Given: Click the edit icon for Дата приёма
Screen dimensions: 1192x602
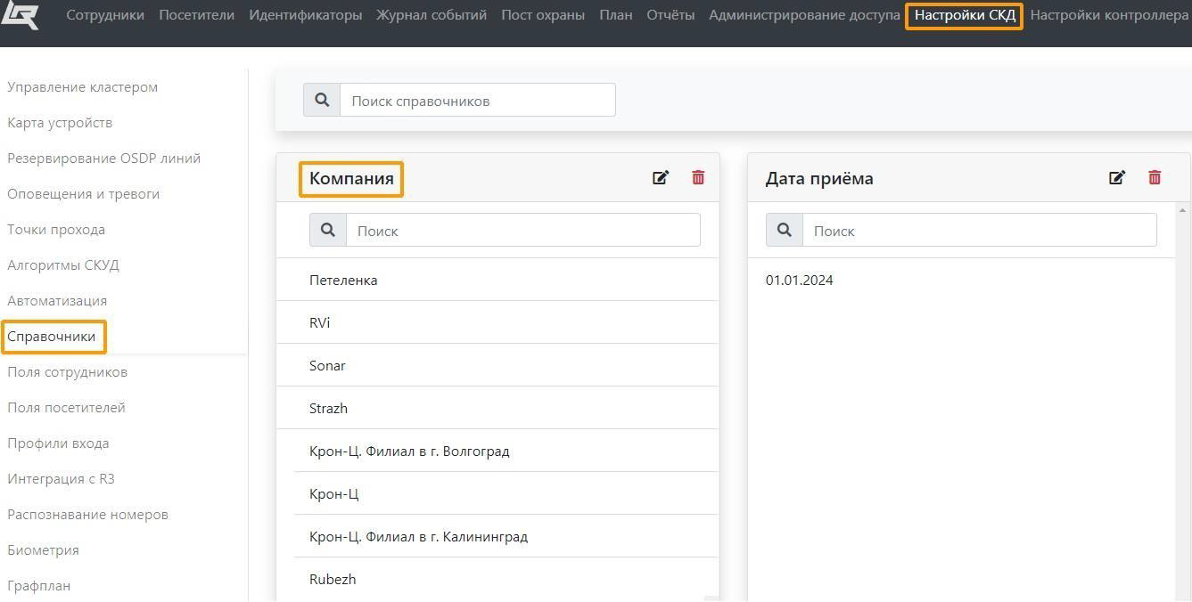Looking at the screenshot, I should tap(1117, 178).
